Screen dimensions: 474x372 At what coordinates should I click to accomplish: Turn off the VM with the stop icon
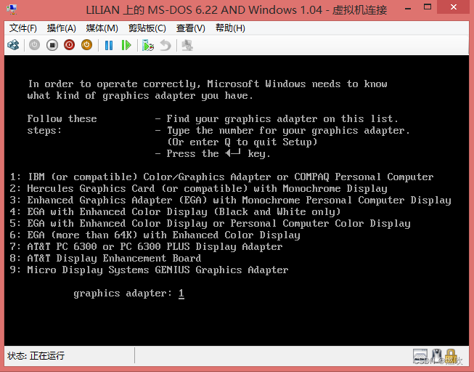pyautogui.click(x=52, y=45)
